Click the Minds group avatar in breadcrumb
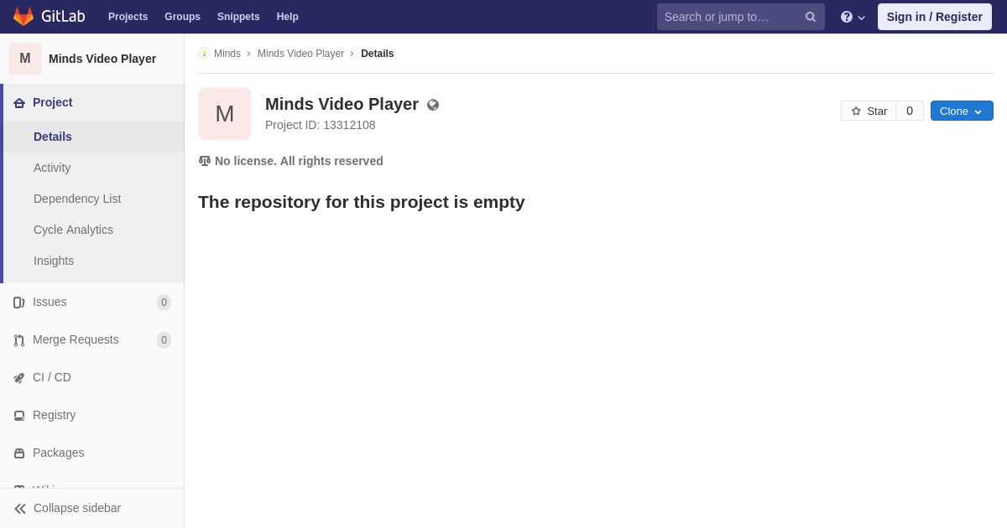This screenshot has height=528, width=1007. pos(204,54)
